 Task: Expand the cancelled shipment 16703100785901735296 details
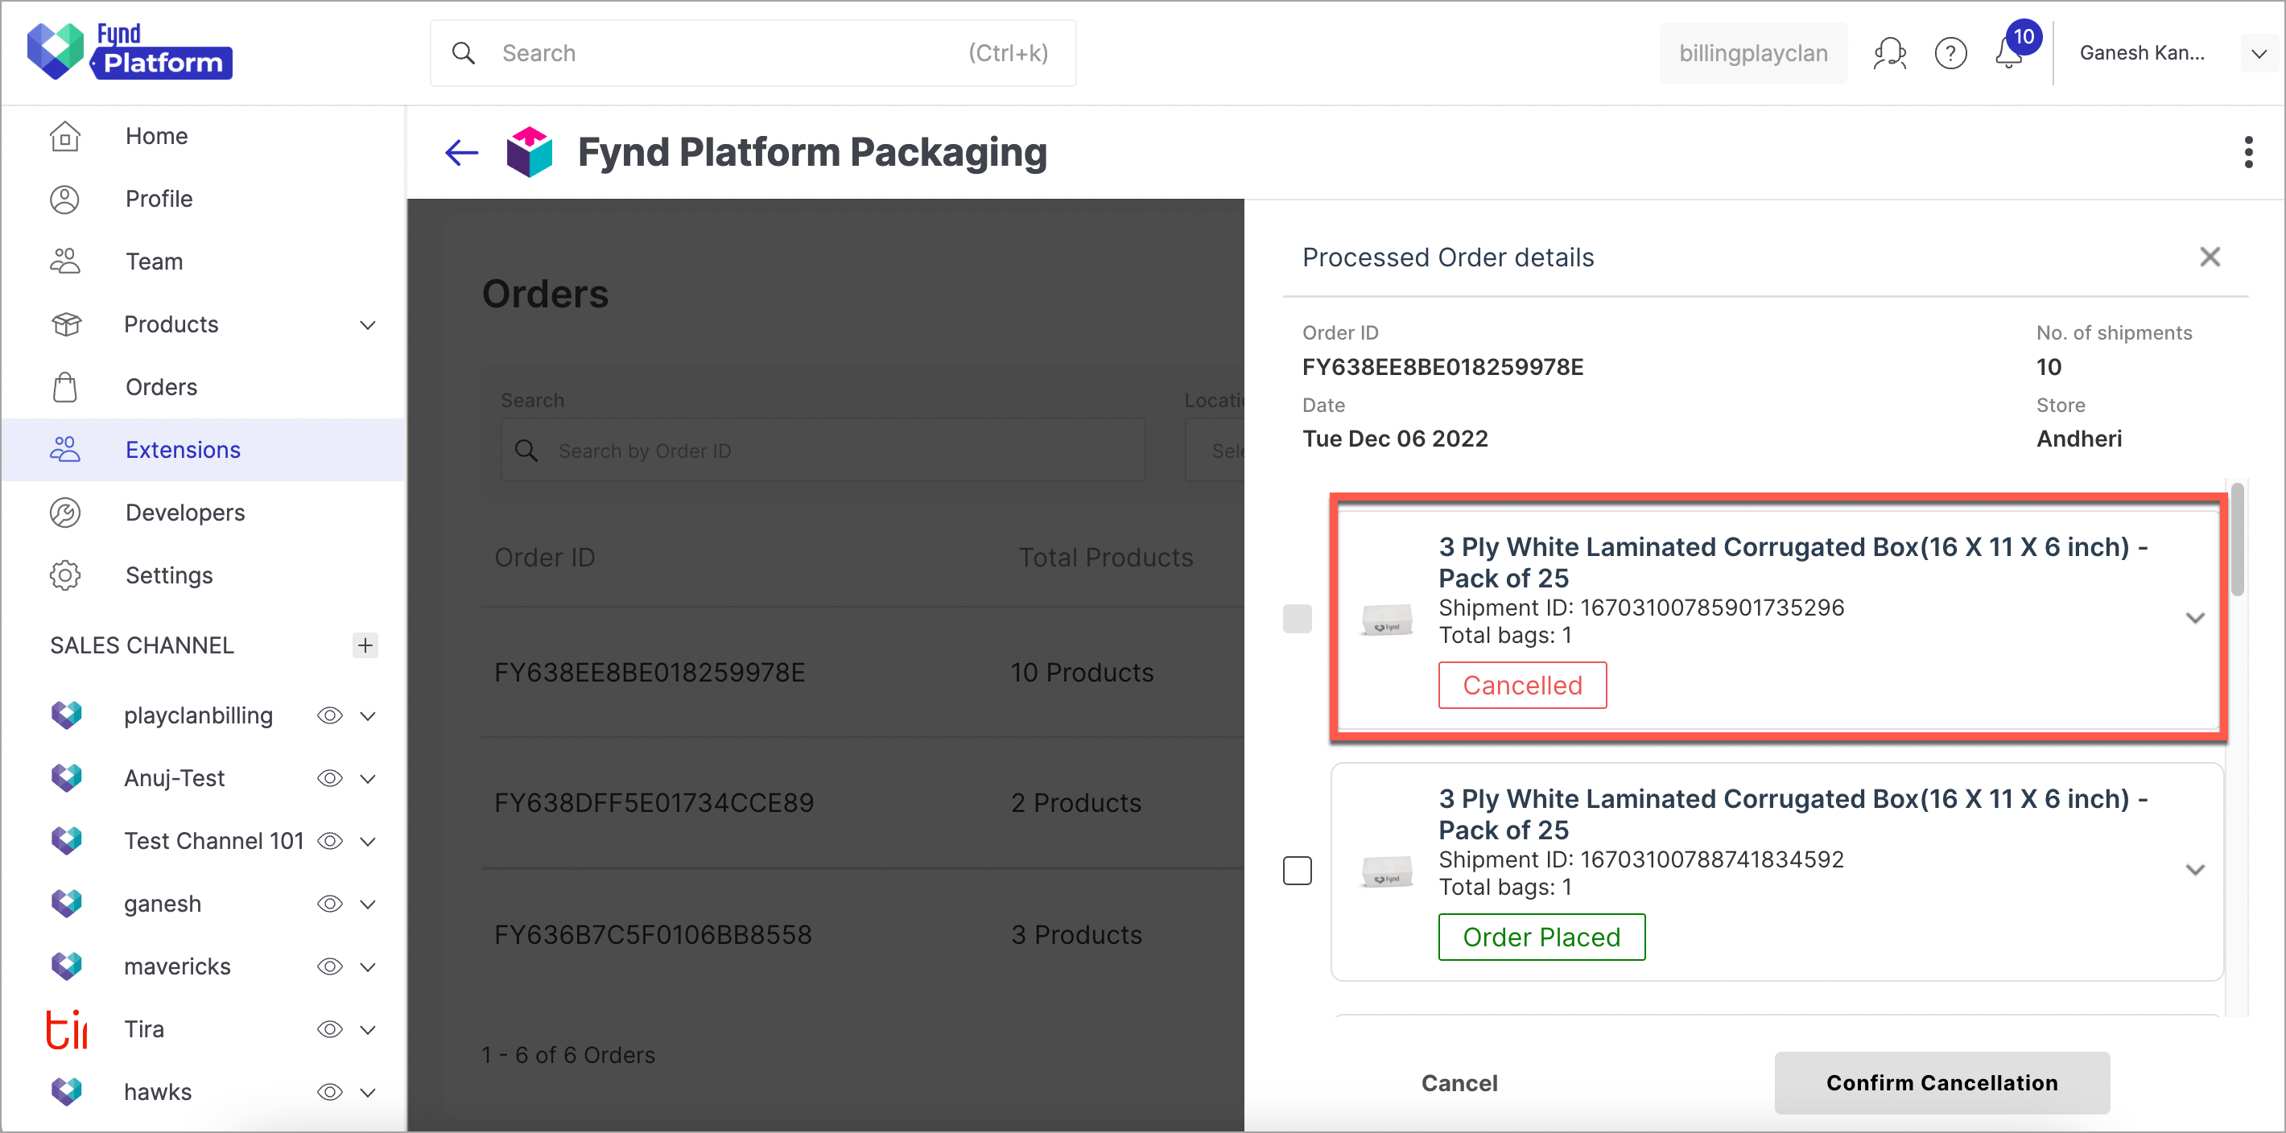[2194, 617]
